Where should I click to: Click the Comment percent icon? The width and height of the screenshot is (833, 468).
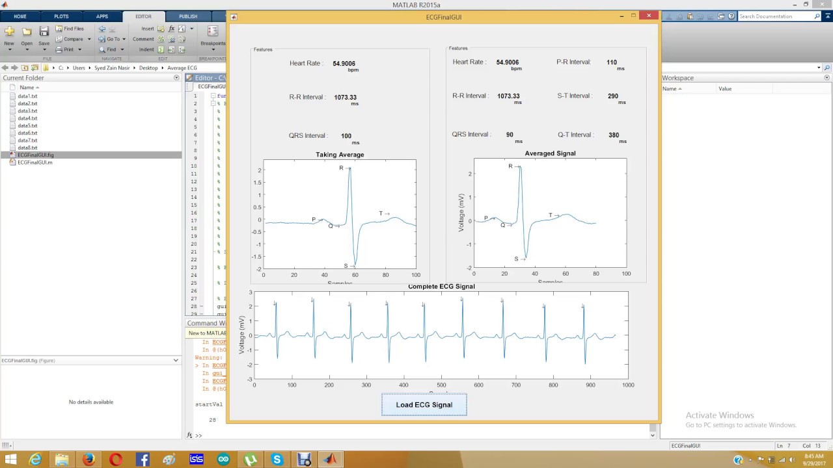point(161,39)
